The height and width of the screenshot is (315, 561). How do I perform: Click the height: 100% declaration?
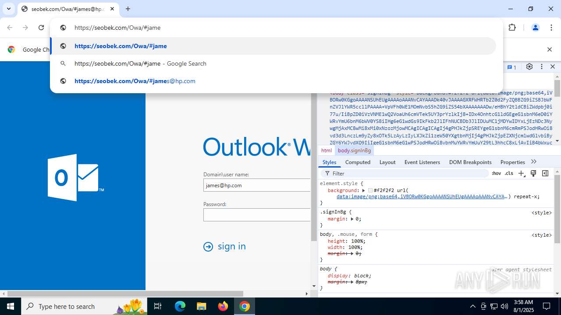(346, 241)
